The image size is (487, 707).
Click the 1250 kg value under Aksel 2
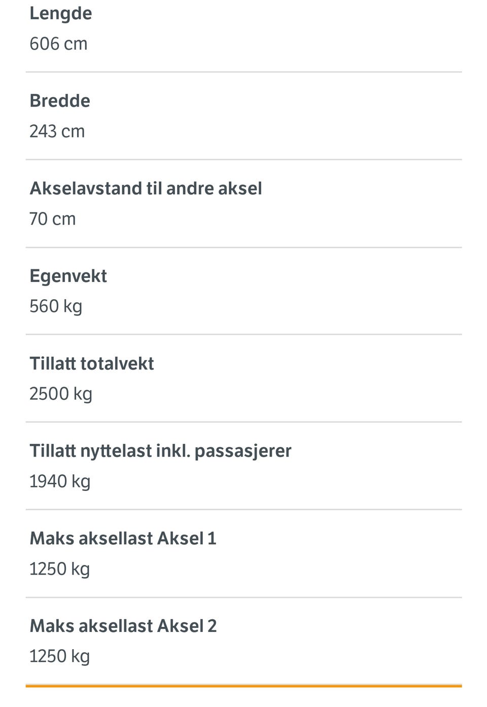60,657
